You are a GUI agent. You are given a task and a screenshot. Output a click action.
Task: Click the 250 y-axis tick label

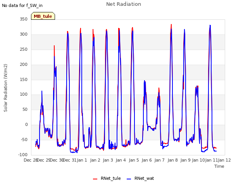tap(24, 49)
